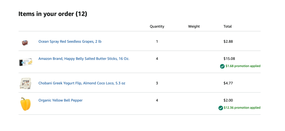Click the $4.77 yogurt total
Viewport: 285px width, 131px height.
228,83
